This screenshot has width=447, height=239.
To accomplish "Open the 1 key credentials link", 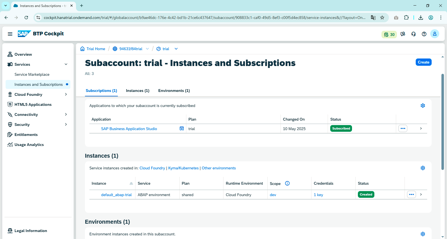I will [x=318, y=195].
